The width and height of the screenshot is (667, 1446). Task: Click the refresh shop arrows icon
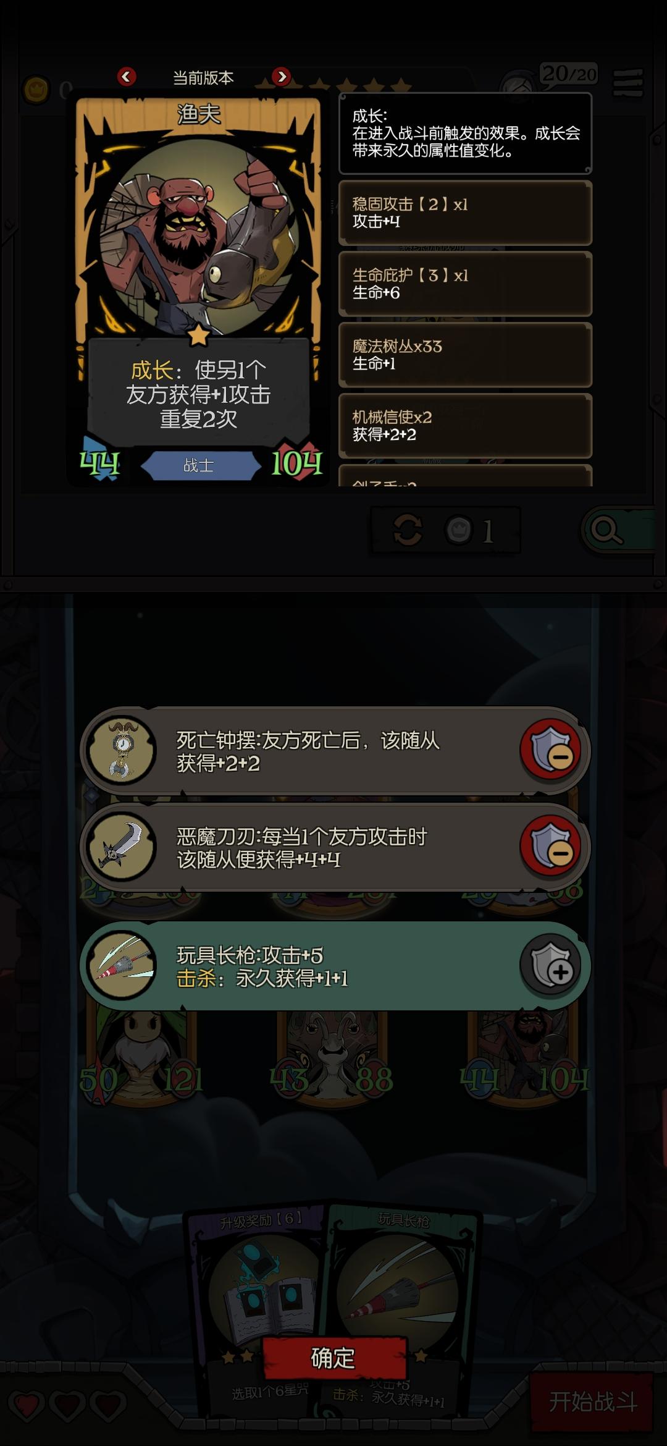(408, 530)
